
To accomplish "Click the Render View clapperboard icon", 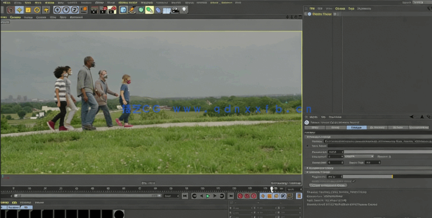I will click(94, 10).
